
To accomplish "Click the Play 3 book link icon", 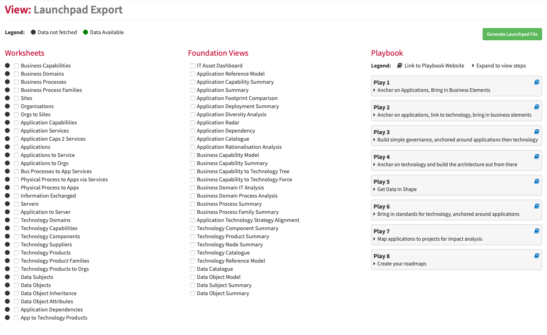I will point(536,132).
